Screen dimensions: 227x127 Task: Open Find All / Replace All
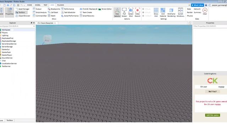88,9
